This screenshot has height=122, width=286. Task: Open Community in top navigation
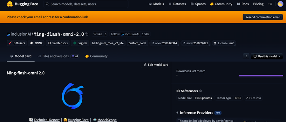pyautogui.click(x=221, y=4)
